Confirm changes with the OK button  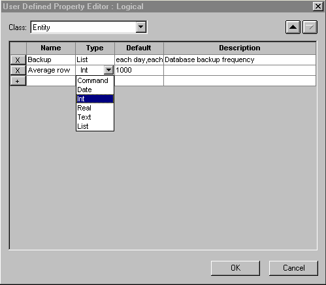(x=235, y=268)
